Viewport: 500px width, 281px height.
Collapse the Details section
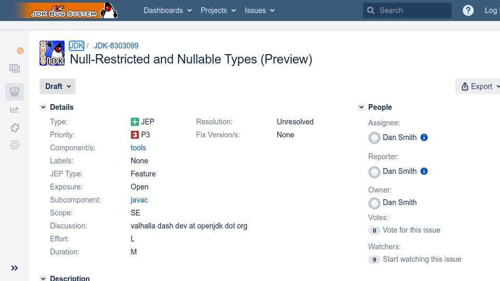click(x=43, y=107)
